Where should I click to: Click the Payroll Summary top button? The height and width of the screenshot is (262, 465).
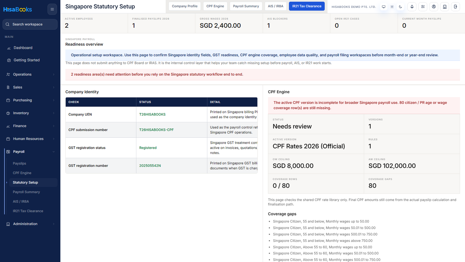coord(246,6)
